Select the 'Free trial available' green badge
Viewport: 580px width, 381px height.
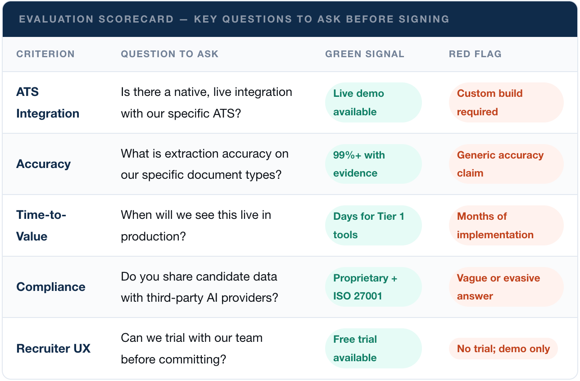[x=373, y=349]
